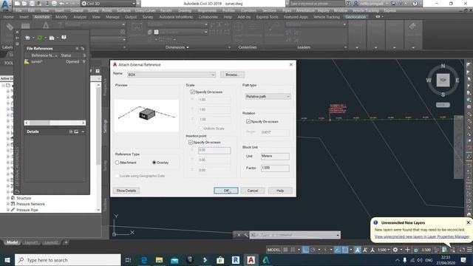Click the command line input box

(x=292, y=235)
